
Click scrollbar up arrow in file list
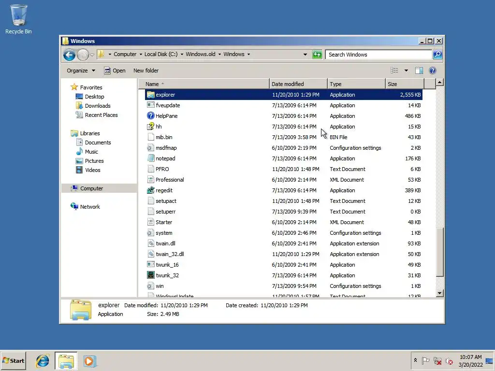tap(440, 83)
